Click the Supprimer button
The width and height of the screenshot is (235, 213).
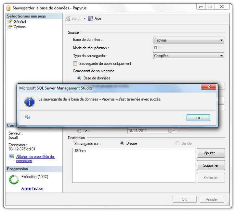click(210, 165)
